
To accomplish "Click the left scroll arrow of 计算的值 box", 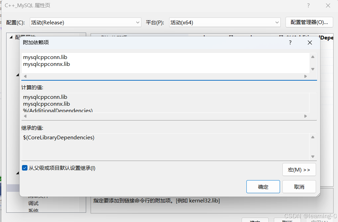I will click(x=24, y=116).
